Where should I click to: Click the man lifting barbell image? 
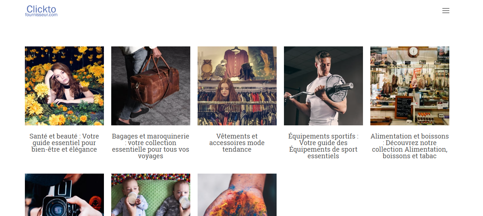pos(323,86)
